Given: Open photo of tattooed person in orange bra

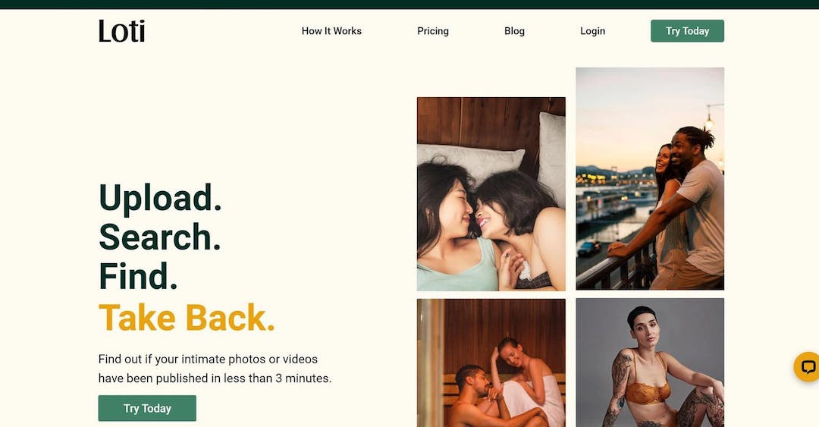Looking at the screenshot, I should tap(649, 363).
